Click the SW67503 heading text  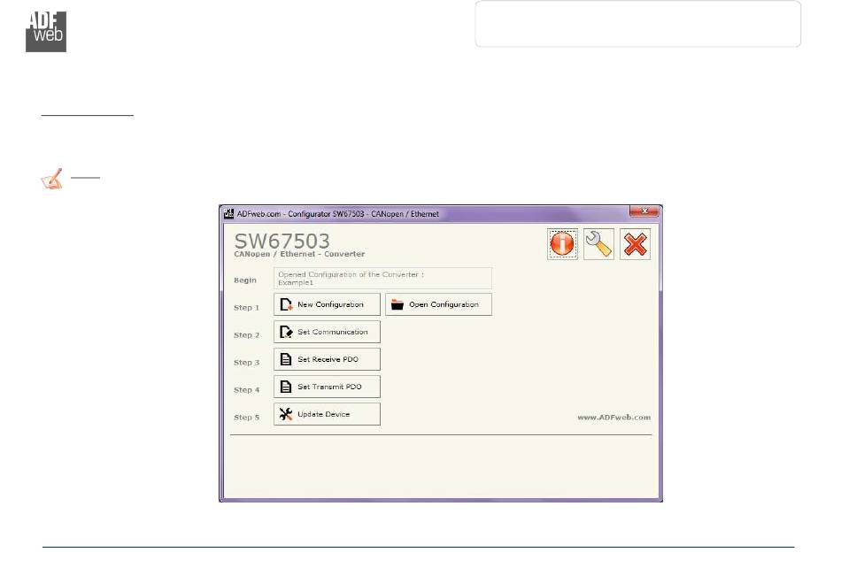[x=282, y=240]
